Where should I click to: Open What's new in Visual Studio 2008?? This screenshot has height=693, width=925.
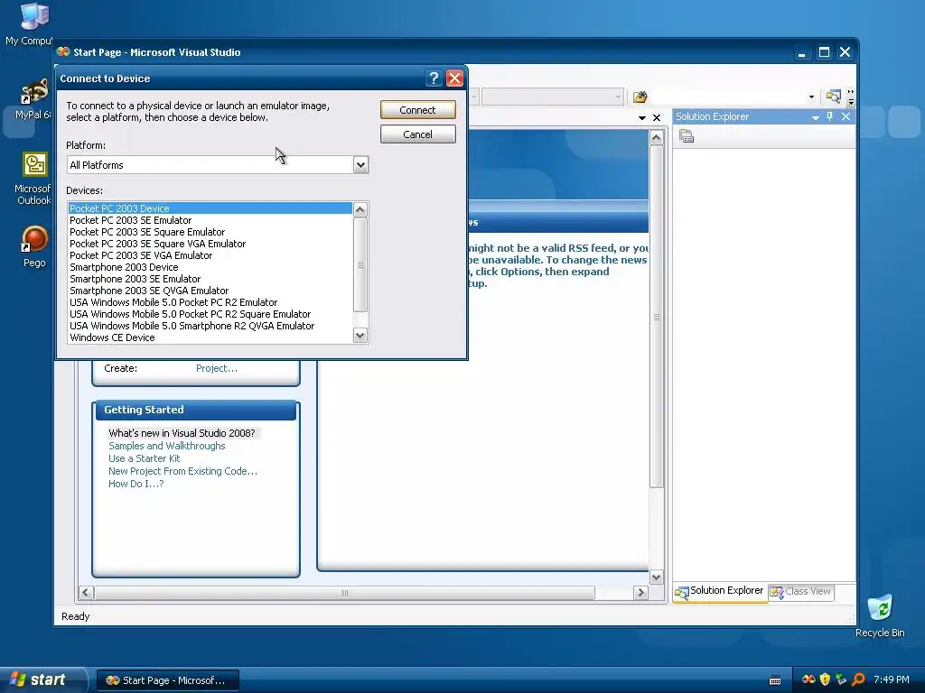(x=182, y=433)
